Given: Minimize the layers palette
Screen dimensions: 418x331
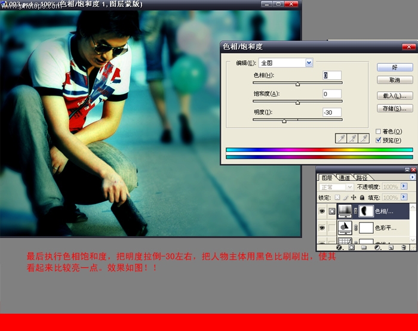Looking at the screenshot, I should (407, 169).
